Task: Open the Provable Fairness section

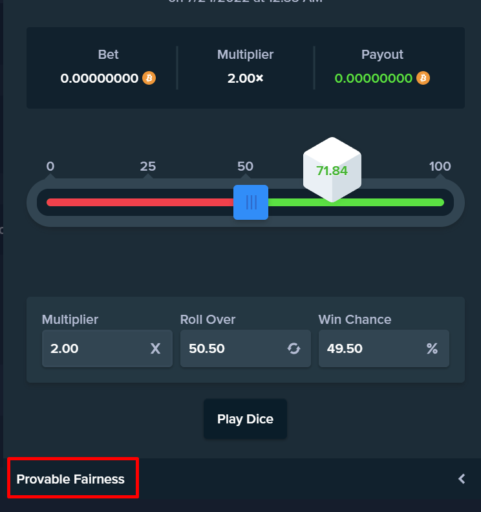Action: pyautogui.click(x=71, y=479)
